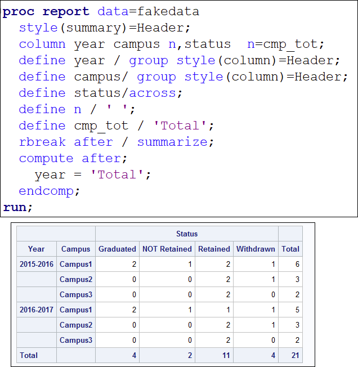Click the Graduated column header
Image resolution: width=358 pixels, height=367 pixels.
[x=117, y=249]
